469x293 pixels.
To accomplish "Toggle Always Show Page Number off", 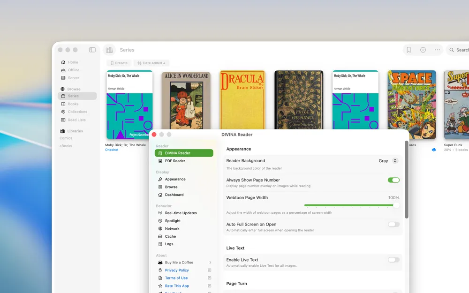I will click(393, 180).
